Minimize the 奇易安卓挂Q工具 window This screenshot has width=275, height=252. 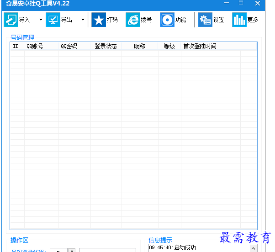pos(227,3)
